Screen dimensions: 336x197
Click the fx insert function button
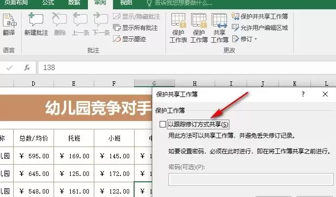pos(27,68)
